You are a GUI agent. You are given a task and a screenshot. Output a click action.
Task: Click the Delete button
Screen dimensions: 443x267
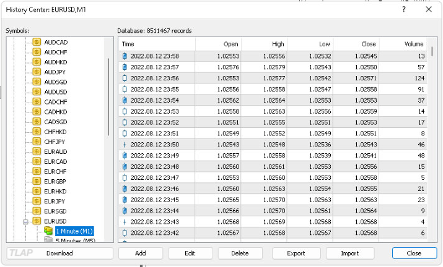point(240,253)
